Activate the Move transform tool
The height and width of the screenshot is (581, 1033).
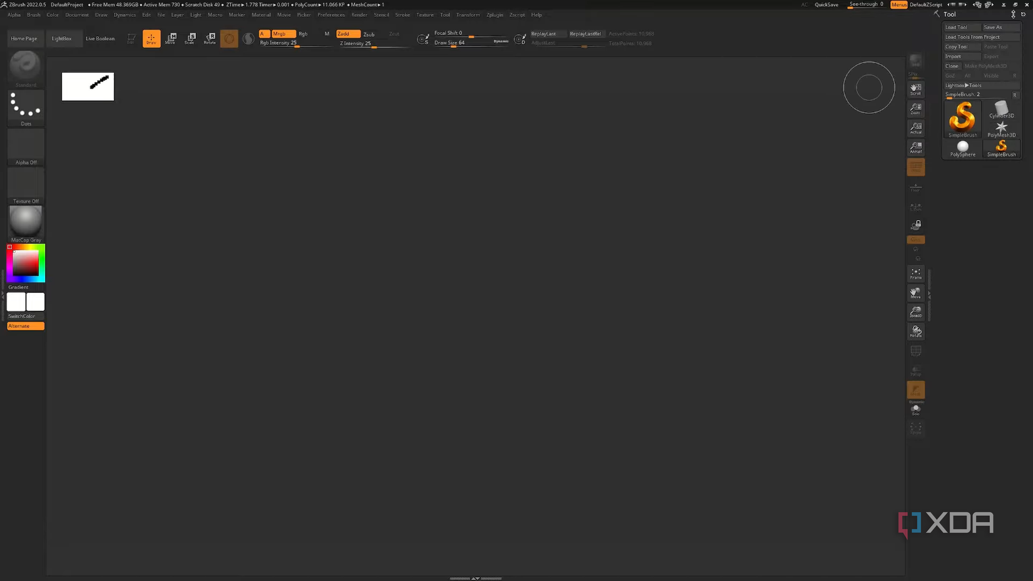(170, 39)
